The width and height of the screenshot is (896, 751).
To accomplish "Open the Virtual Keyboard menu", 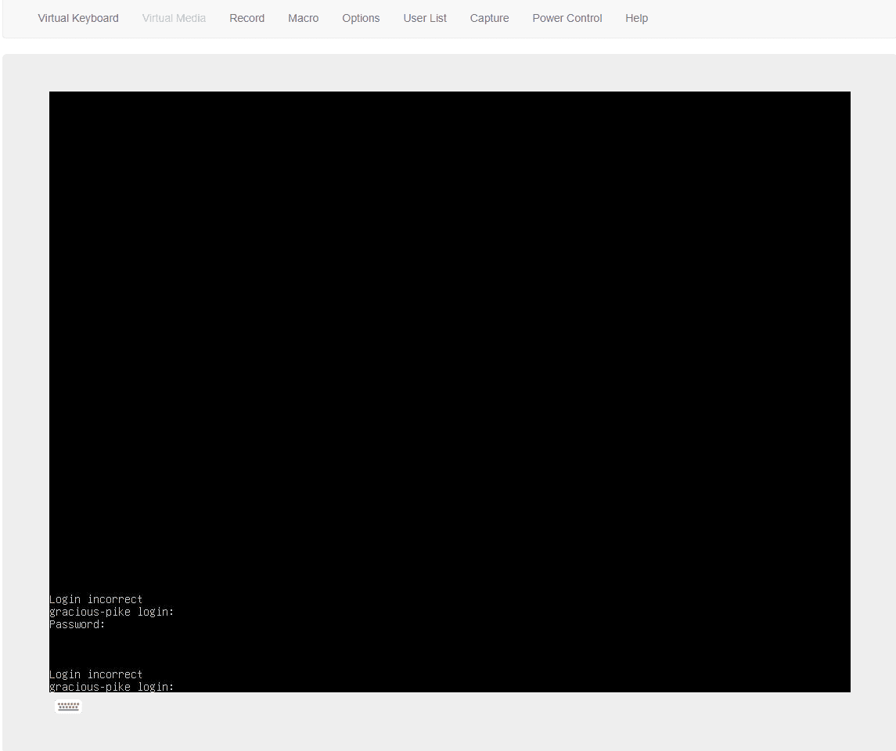I will (x=78, y=18).
